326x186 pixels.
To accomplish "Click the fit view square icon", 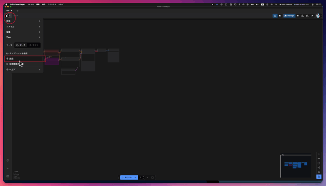I will tap(319, 163).
